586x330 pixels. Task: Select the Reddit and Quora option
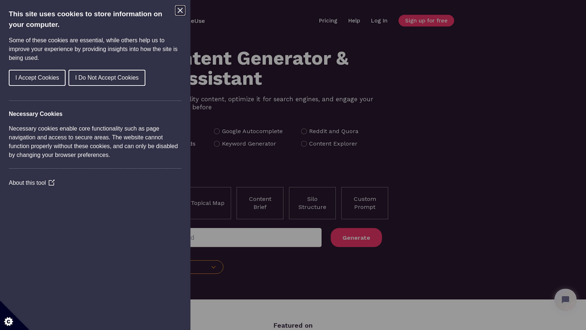pyautogui.click(x=304, y=131)
